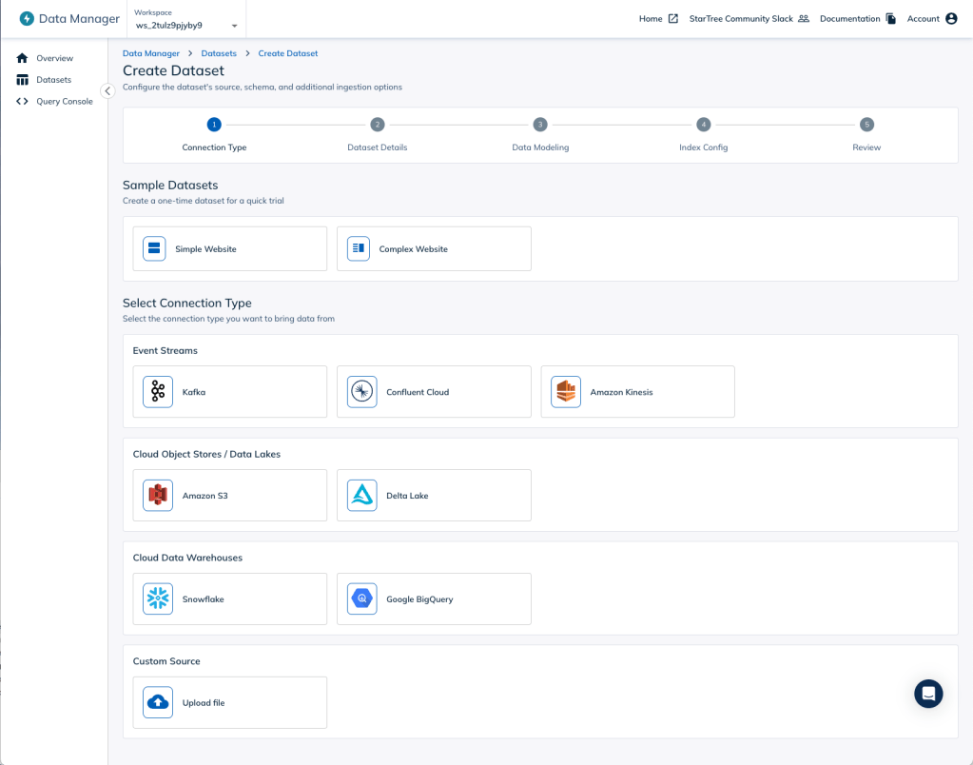Image resolution: width=973 pixels, height=765 pixels.
Task: Click the Datasets breadcrumb link
Action: click(x=219, y=53)
